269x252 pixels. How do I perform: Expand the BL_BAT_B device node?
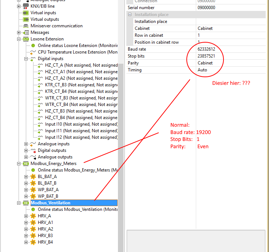coord(26,183)
